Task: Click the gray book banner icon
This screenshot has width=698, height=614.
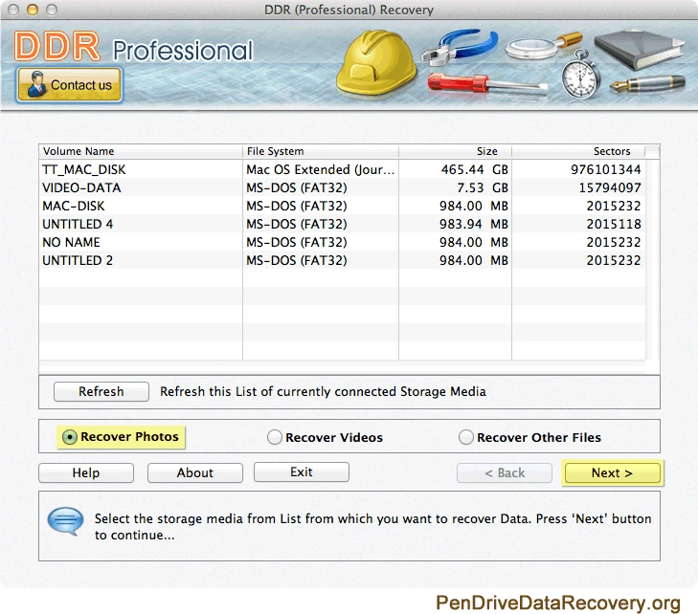Action: click(639, 49)
